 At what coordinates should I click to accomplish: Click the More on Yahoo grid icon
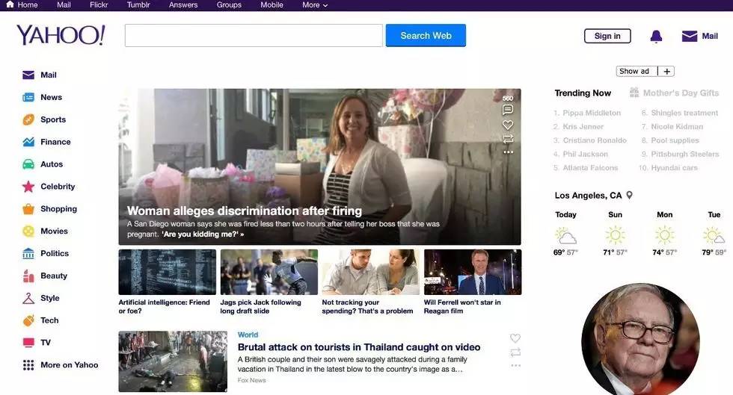[x=28, y=364]
